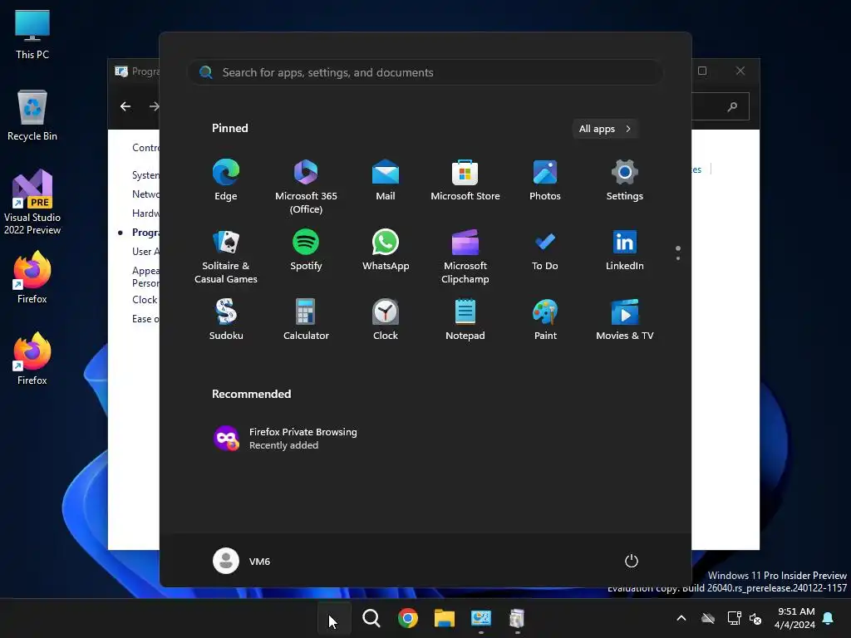This screenshot has width=851, height=638.
Task: Click the Start menu search field
Action: [x=425, y=73]
